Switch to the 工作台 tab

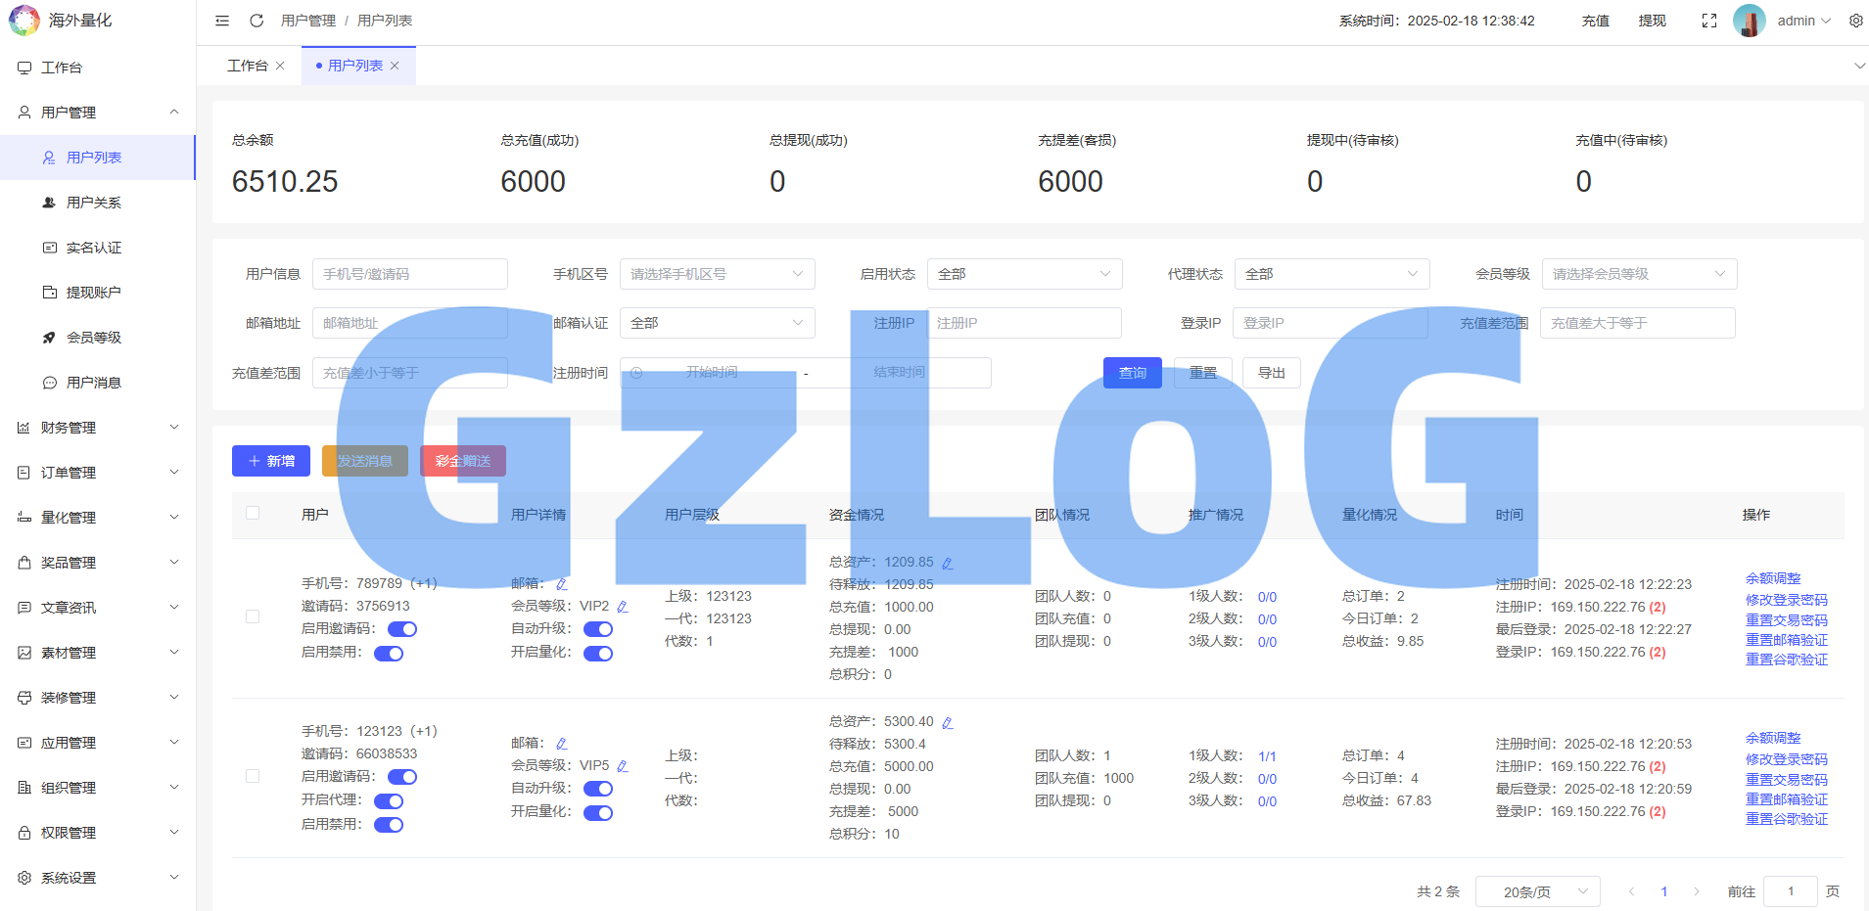pos(247,66)
